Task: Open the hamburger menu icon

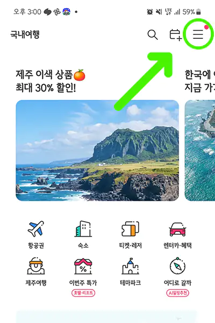Action: (198, 34)
